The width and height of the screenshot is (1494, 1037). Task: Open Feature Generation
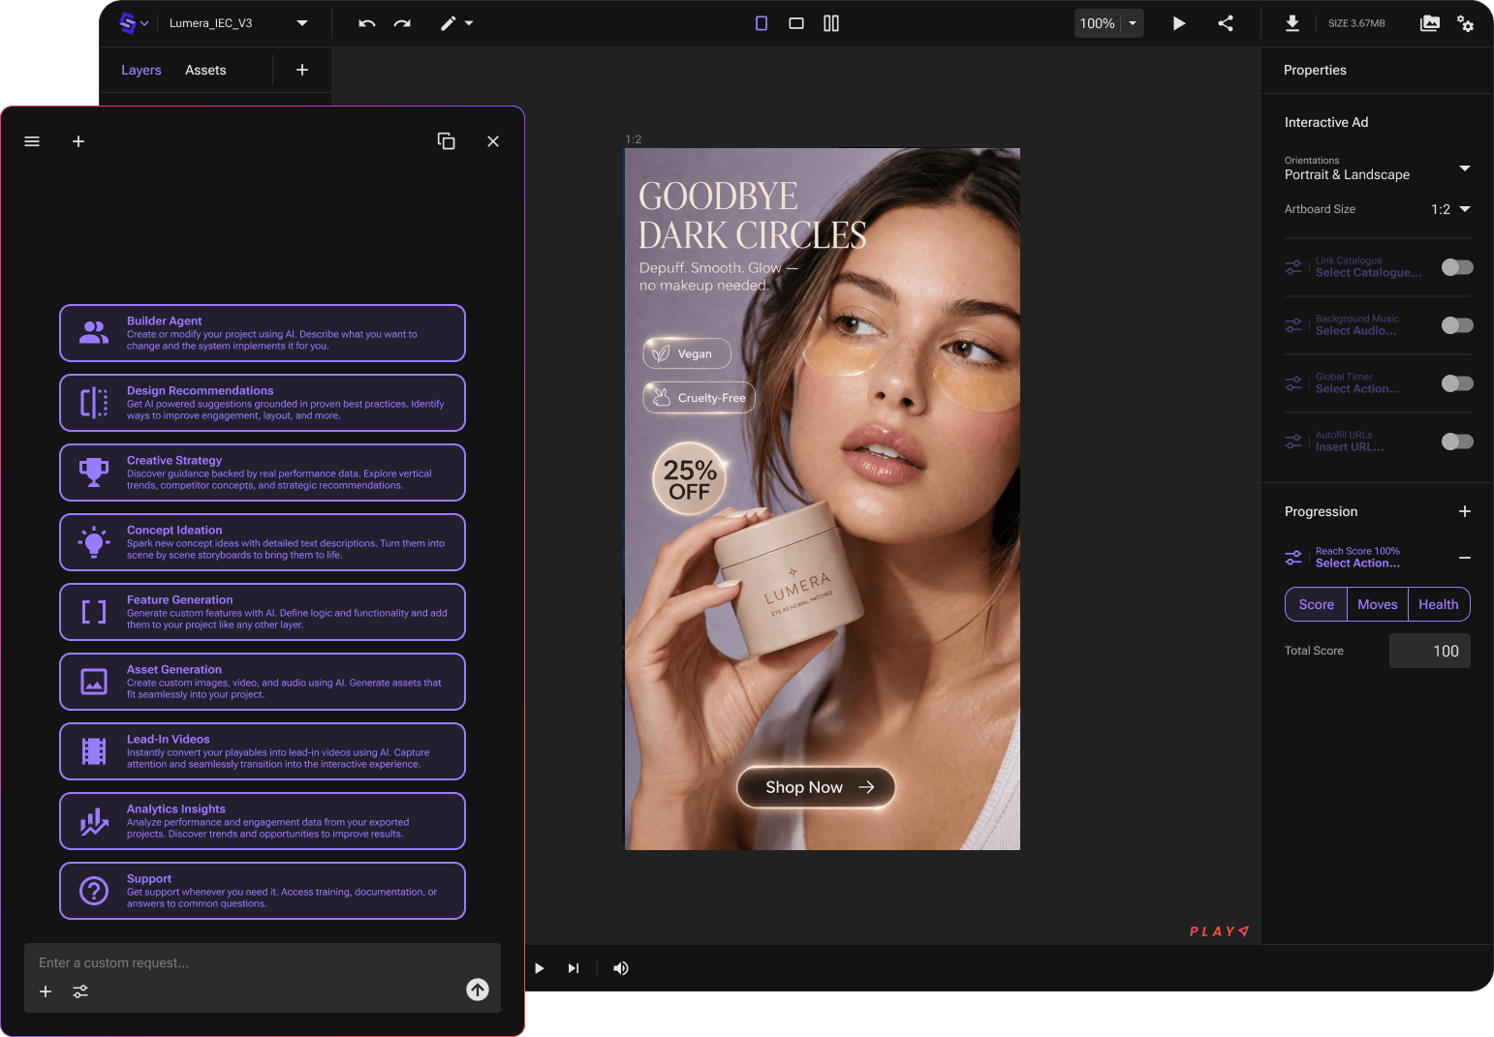pos(263,612)
